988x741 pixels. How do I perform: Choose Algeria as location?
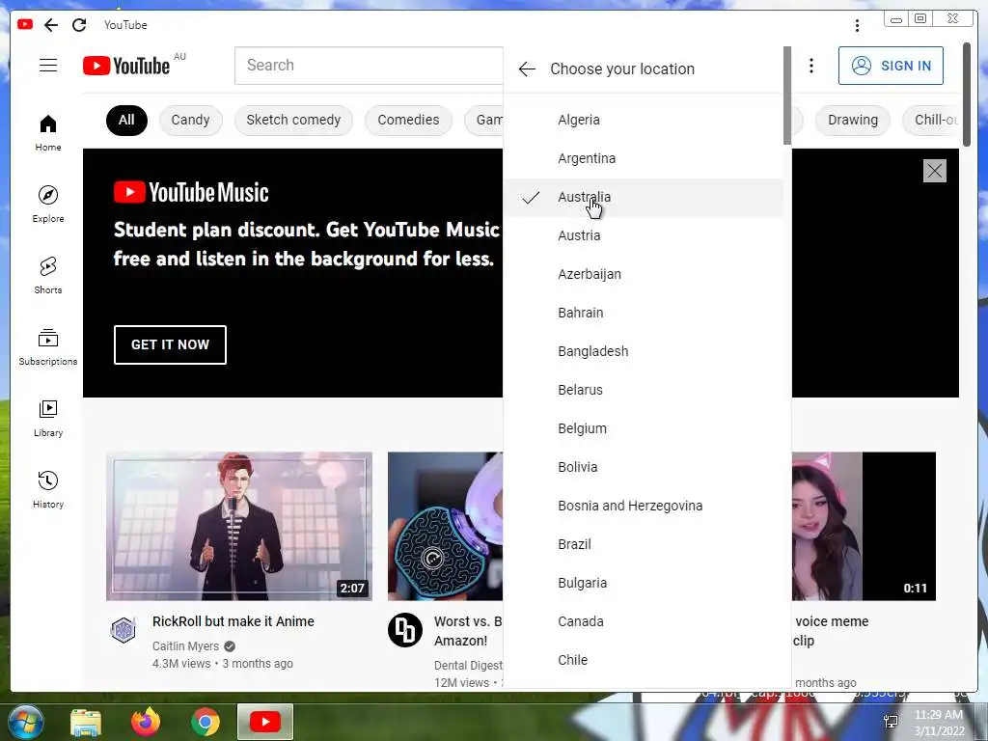click(644, 120)
